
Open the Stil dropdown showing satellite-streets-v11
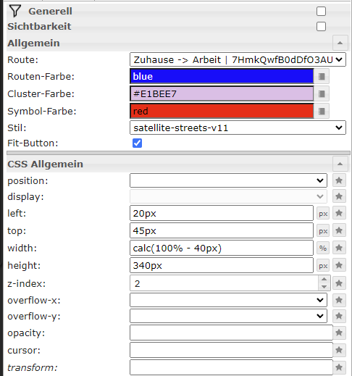click(x=238, y=128)
